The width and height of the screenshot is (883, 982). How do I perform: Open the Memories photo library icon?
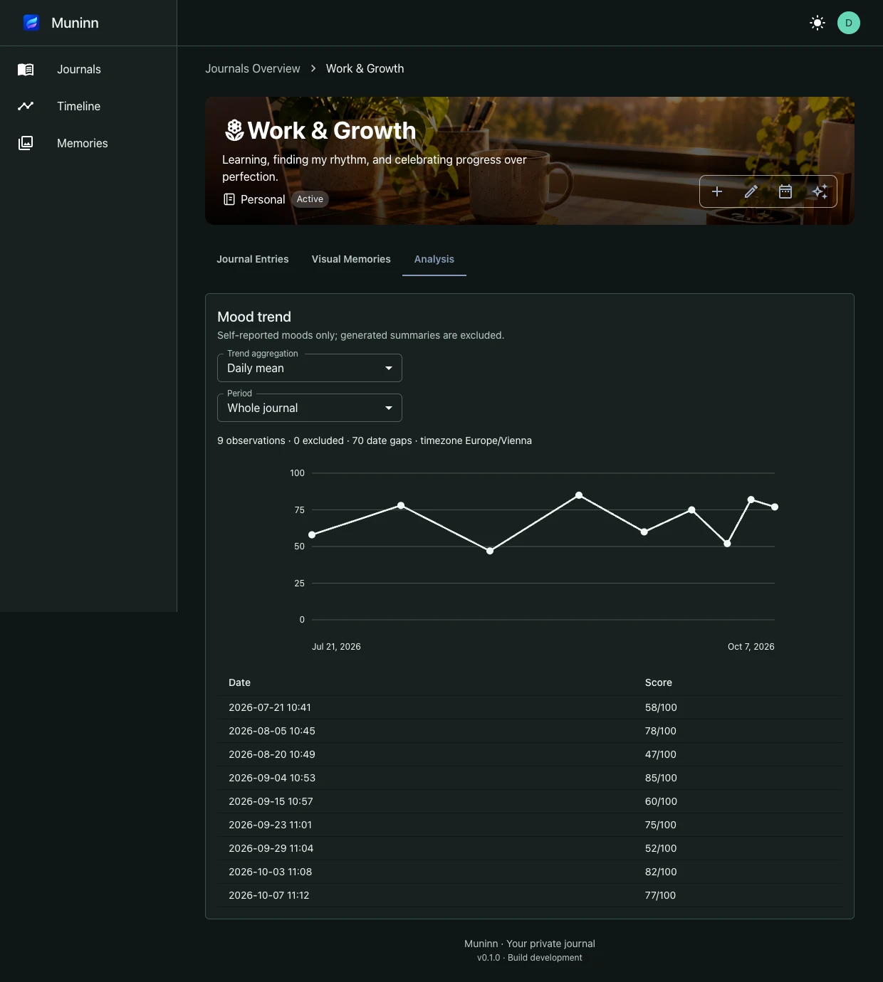pyautogui.click(x=26, y=143)
